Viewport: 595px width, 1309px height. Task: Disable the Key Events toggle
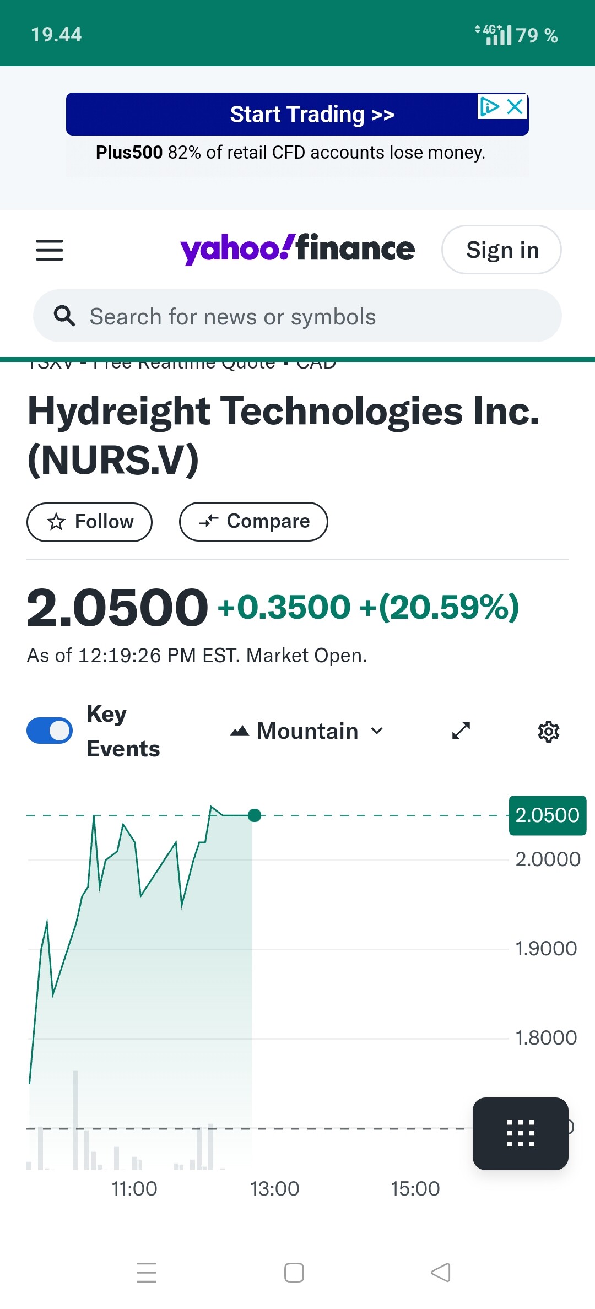pyautogui.click(x=50, y=731)
